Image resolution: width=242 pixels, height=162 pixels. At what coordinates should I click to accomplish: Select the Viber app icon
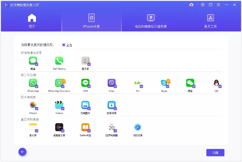pyautogui.click(x=111, y=83)
